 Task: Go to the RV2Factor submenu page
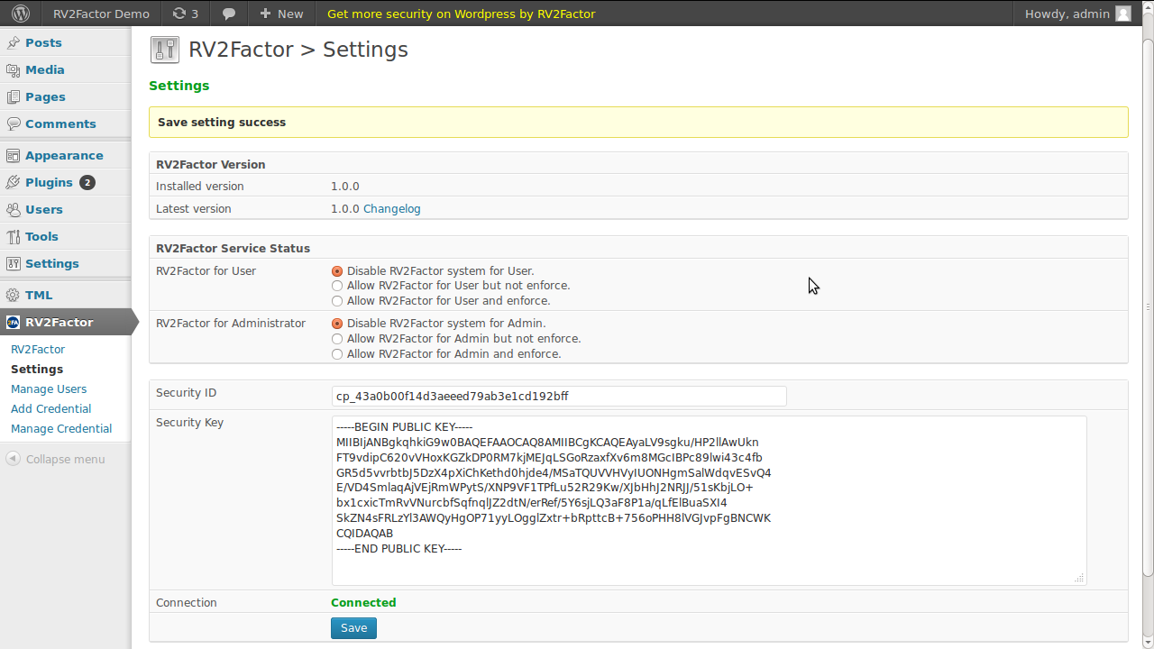point(38,349)
